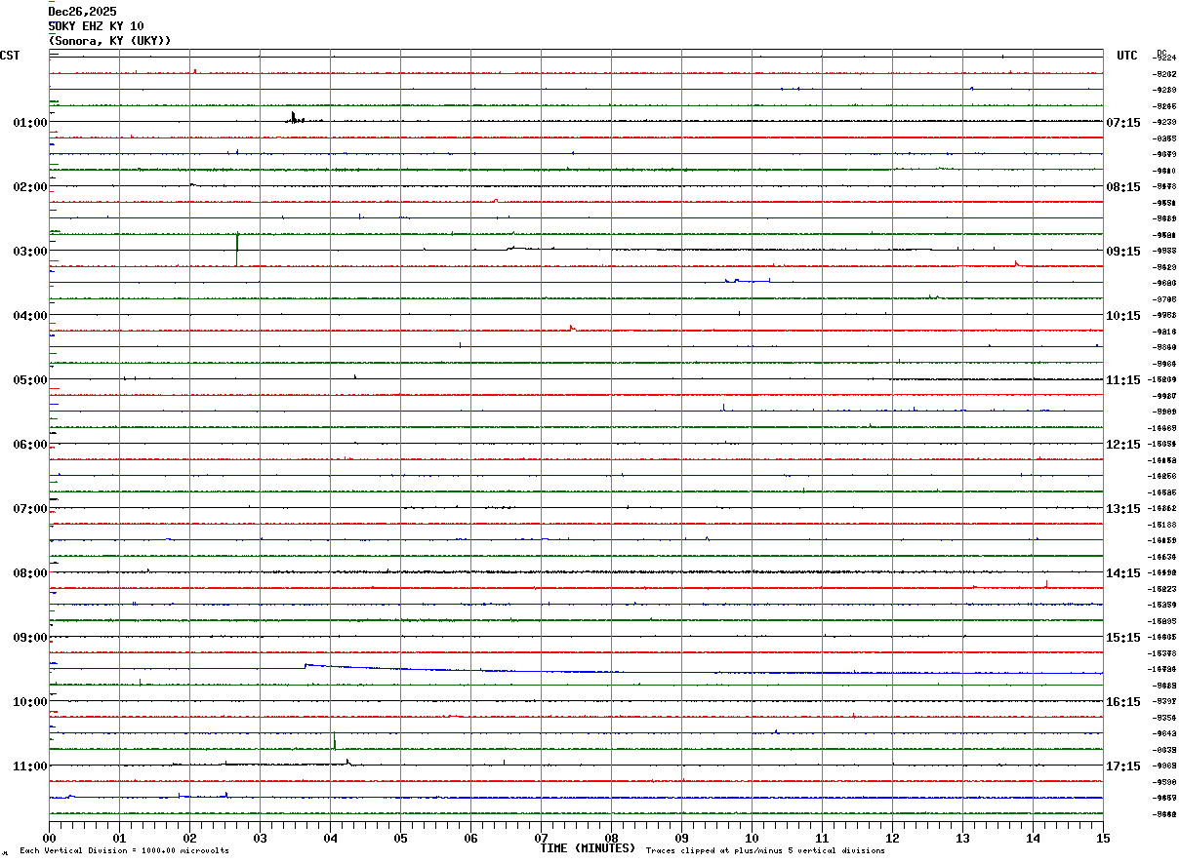Click the (Sonora, KY (UKY)) location text
The height and width of the screenshot is (864, 1181).
pos(110,41)
